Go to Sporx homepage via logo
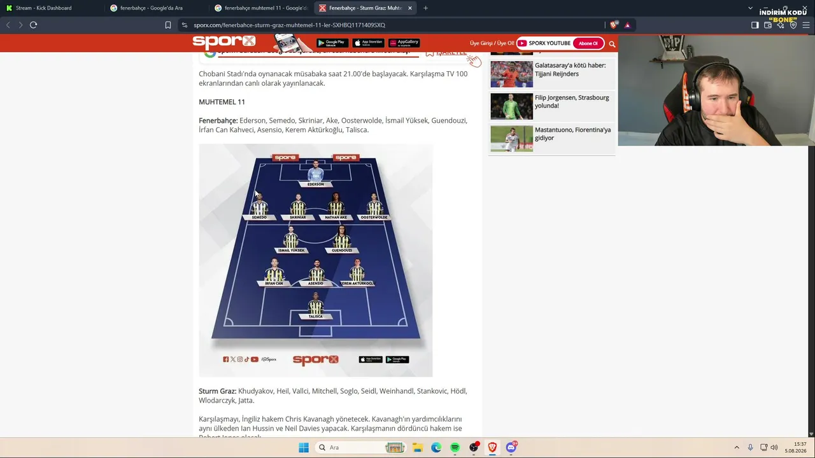The height and width of the screenshot is (458, 815). (x=224, y=42)
